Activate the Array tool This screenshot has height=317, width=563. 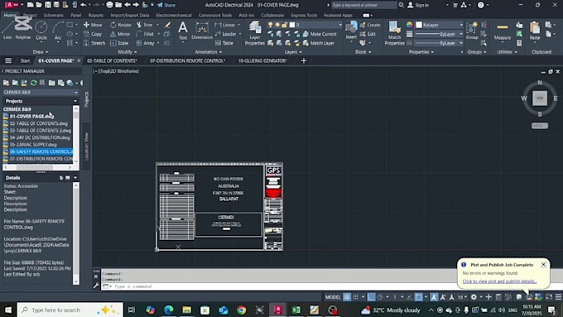[146, 43]
